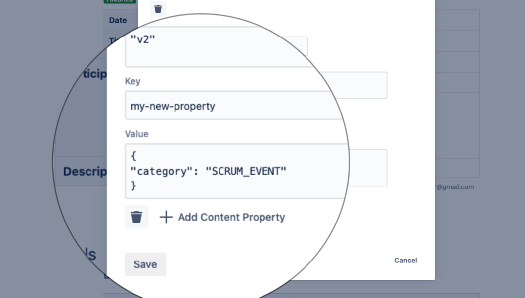Click the Add Content Property label
Image resolution: width=525 pixels, height=298 pixels.
tap(231, 217)
